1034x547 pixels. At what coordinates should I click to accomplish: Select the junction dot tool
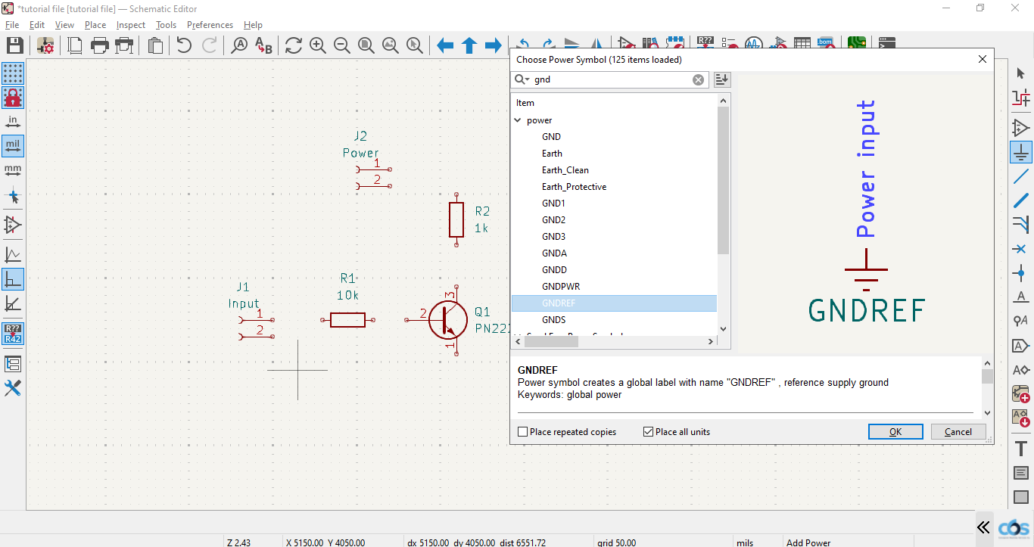tap(1021, 273)
